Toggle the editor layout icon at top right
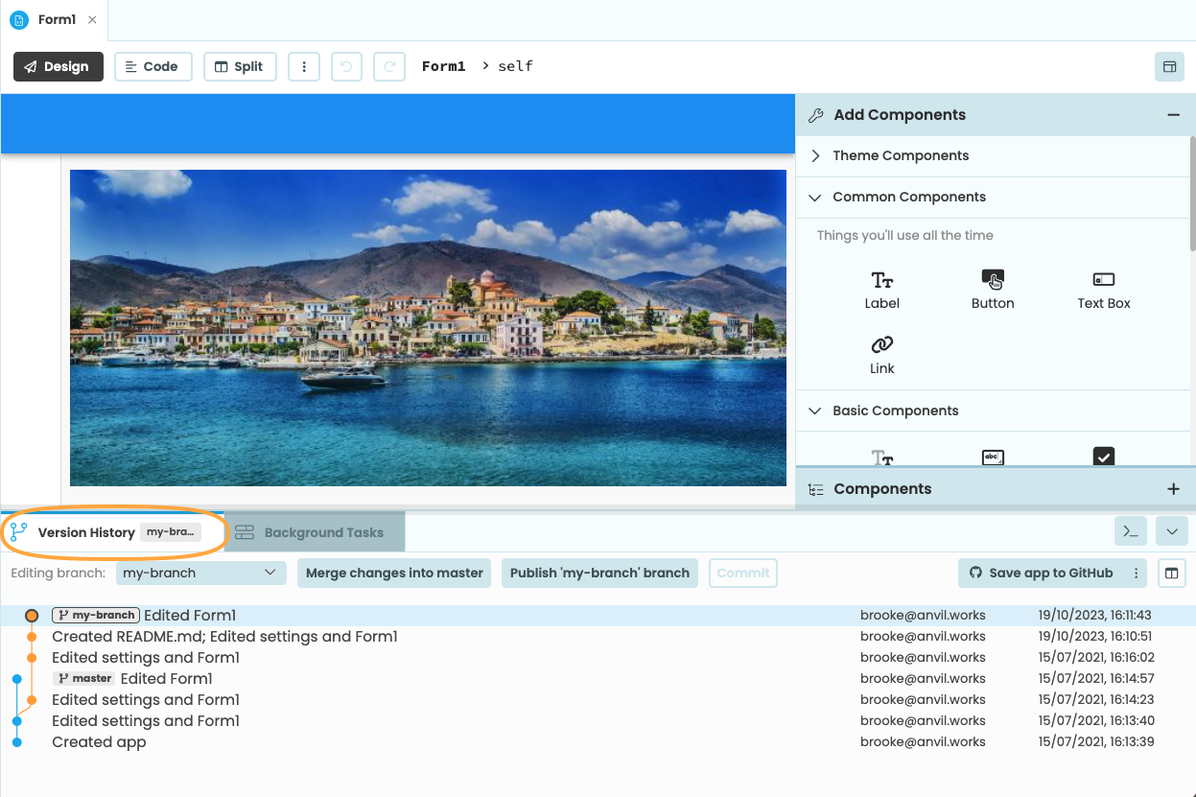Viewport: 1196px width, 797px height. click(x=1170, y=66)
